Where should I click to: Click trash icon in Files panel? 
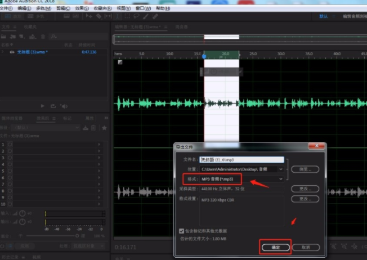[x=43, y=37]
